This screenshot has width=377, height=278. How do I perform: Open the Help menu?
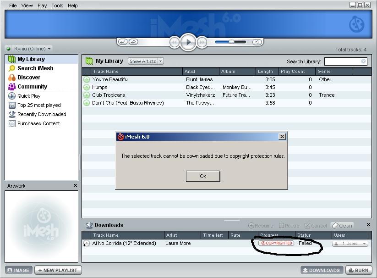pyautogui.click(x=73, y=6)
